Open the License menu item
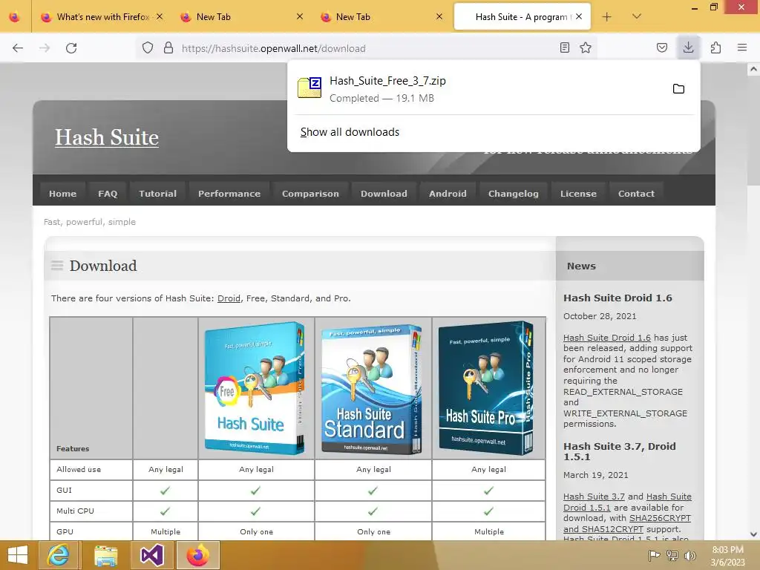Image resolution: width=760 pixels, height=570 pixels. point(578,194)
